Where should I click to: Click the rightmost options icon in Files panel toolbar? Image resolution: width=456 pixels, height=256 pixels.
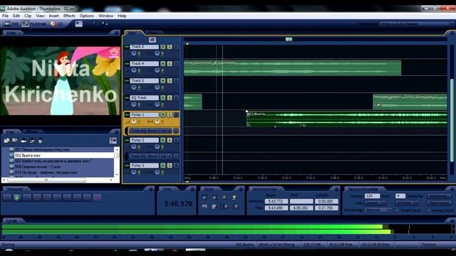tap(113, 141)
